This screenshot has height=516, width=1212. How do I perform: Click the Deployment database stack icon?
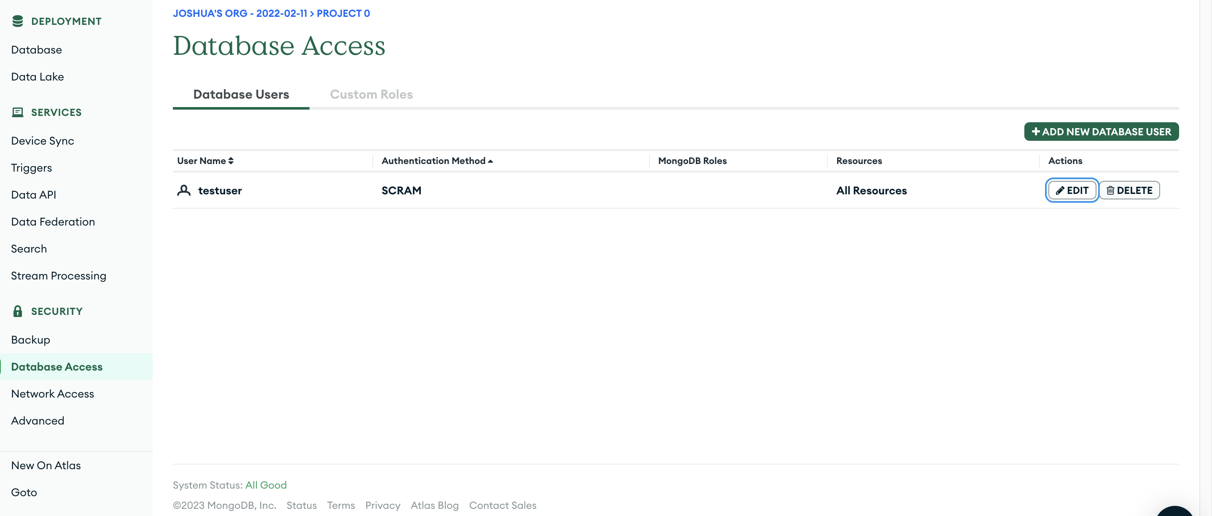[x=17, y=21]
